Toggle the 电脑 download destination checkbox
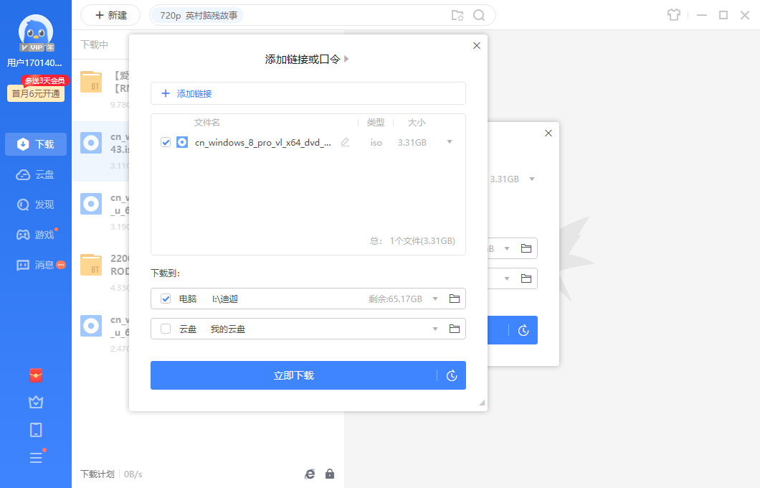Viewport: 760px width, 488px height. tap(166, 299)
